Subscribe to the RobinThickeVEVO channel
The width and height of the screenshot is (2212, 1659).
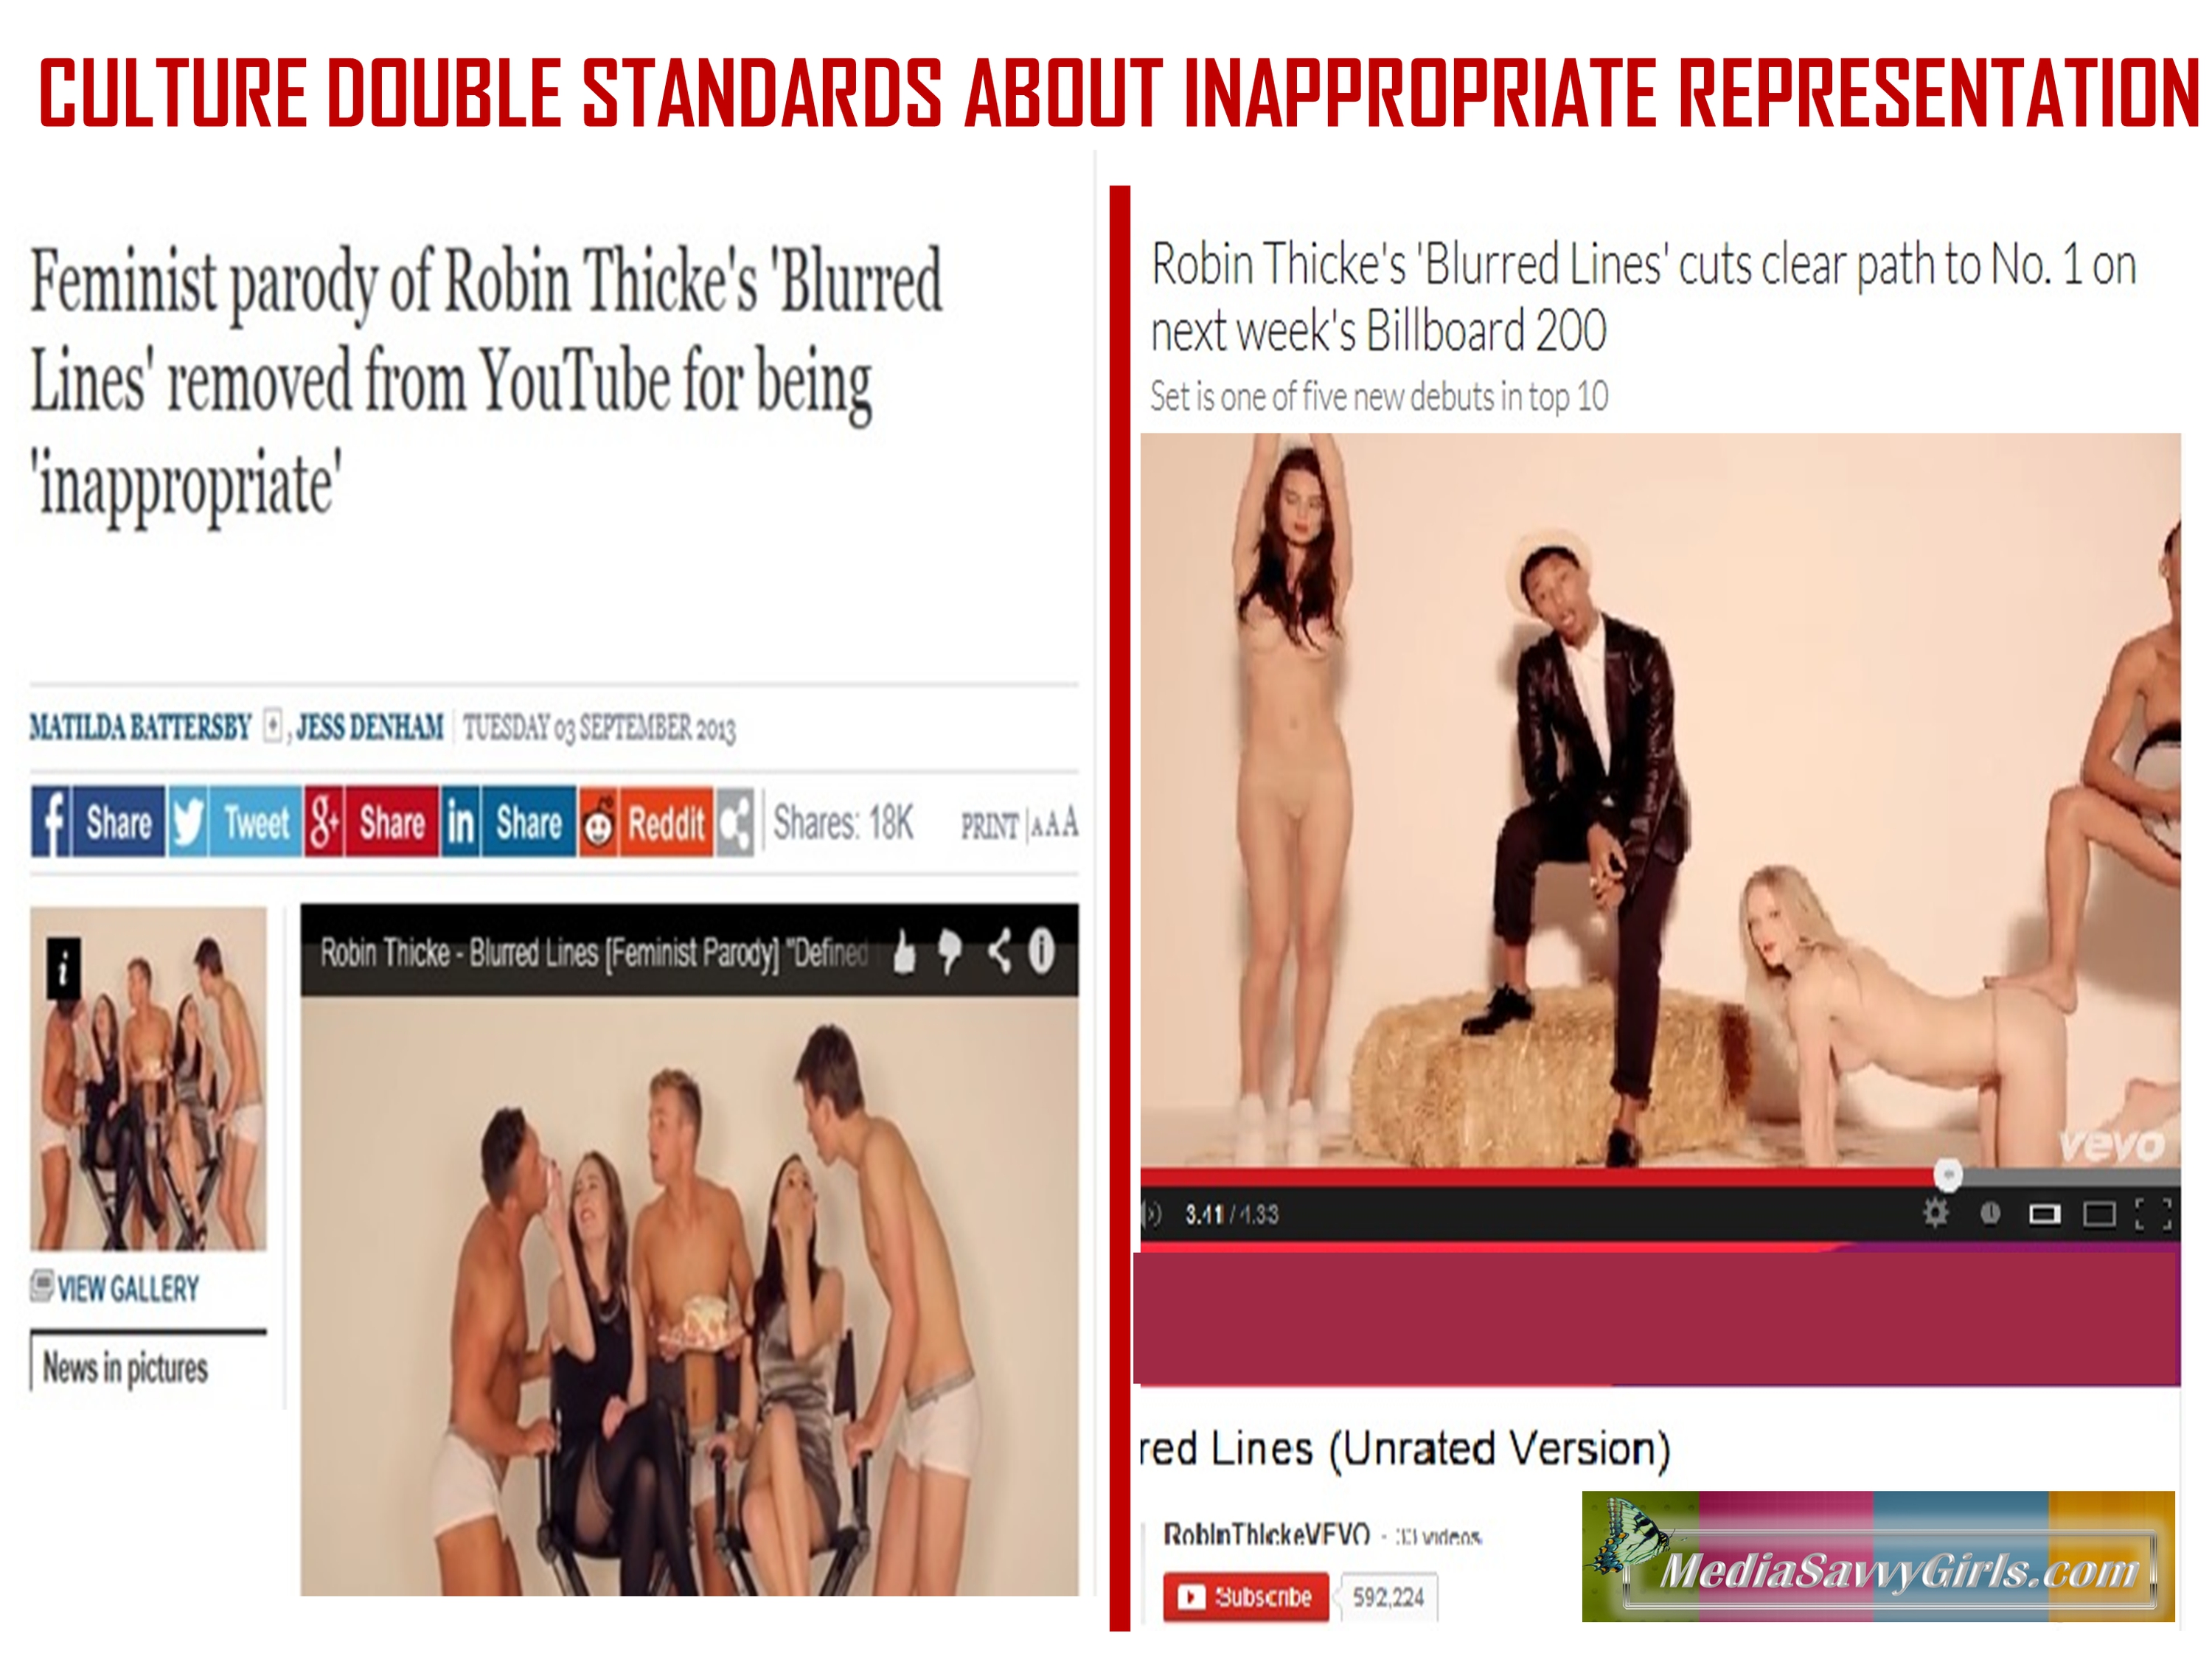click(1246, 1597)
